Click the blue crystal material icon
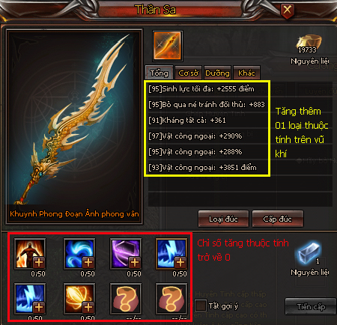 pos(309,252)
